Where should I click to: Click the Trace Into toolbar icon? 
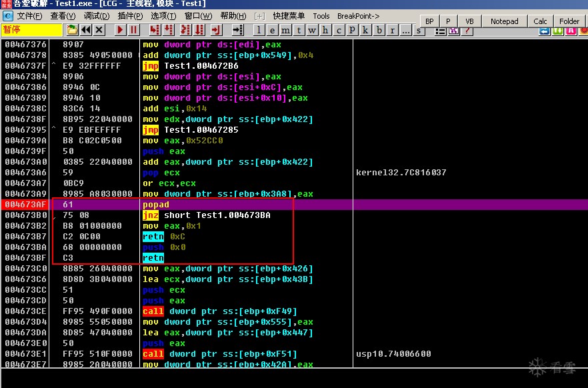pos(185,29)
